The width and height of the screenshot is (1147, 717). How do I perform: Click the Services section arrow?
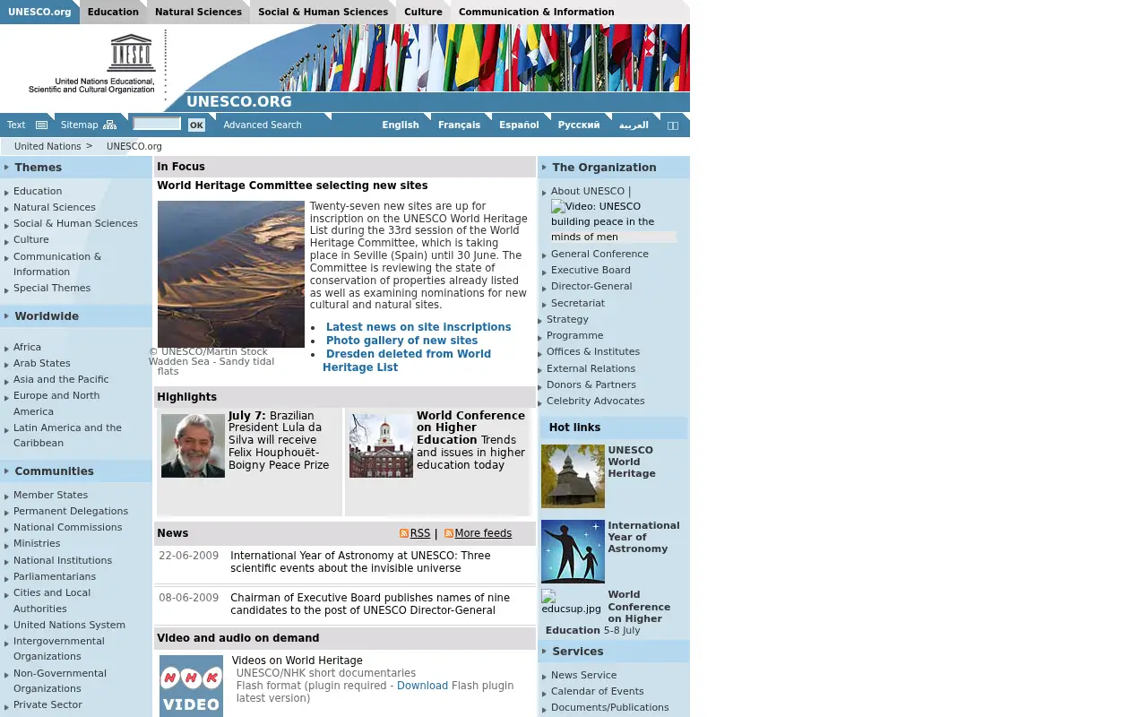[544, 652]
